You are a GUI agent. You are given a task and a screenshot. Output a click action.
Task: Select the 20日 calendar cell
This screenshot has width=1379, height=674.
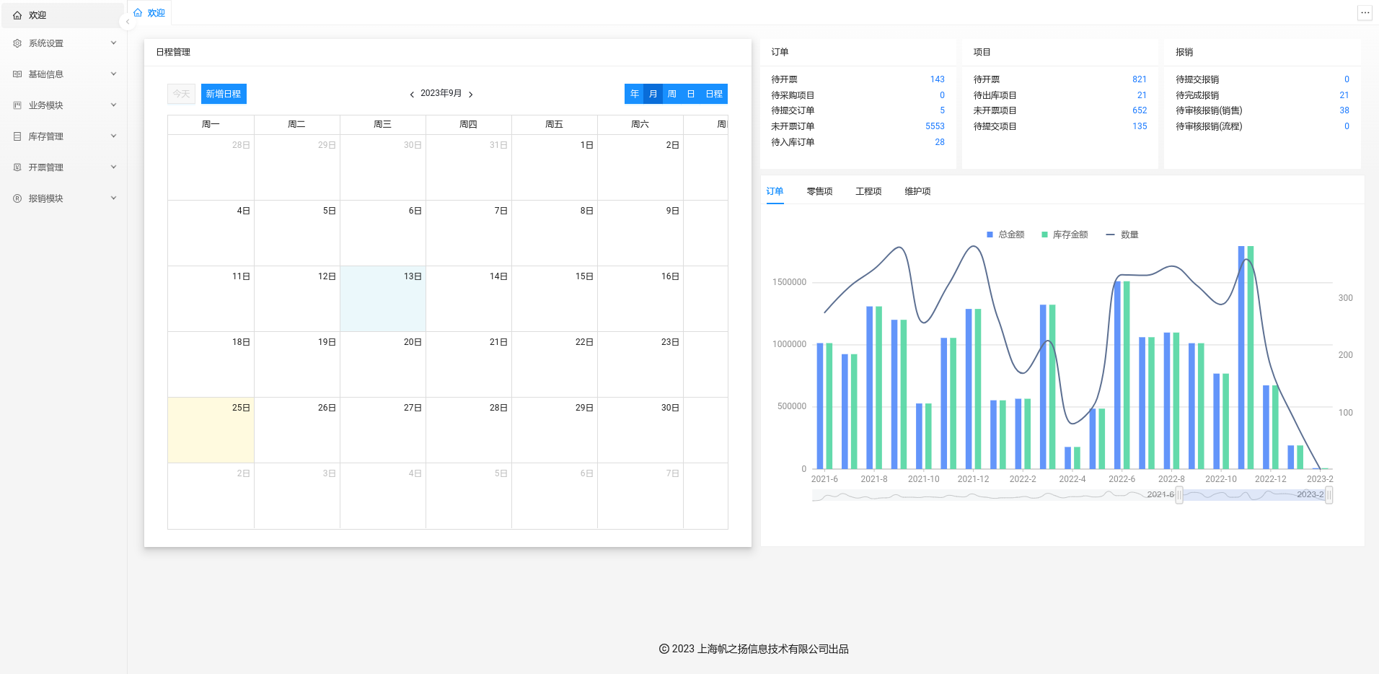382,364
